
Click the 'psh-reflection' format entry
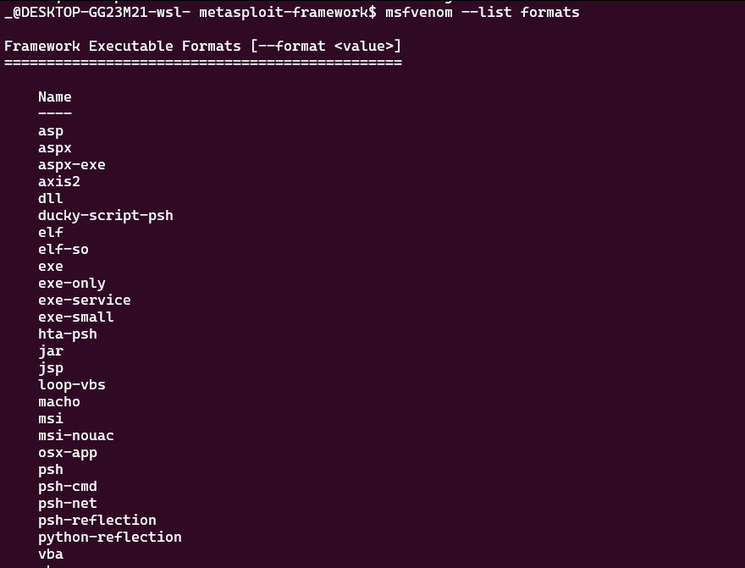coord(97,520)
